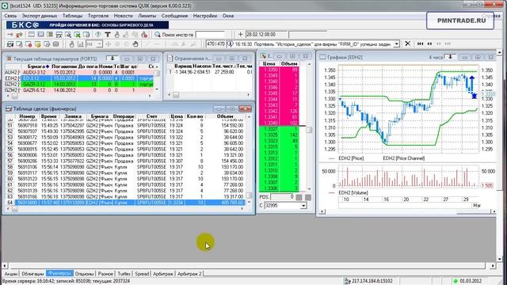This screenshot has width=507, height=285.
Task: Click order book vertical scrollbar thumb
Action: [x=309, y=130]
